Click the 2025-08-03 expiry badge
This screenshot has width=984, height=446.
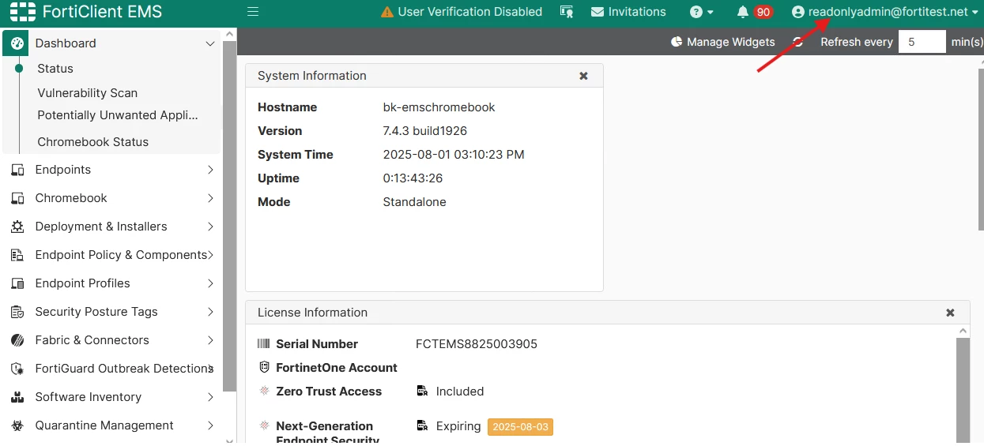click(x=520, y=427)
